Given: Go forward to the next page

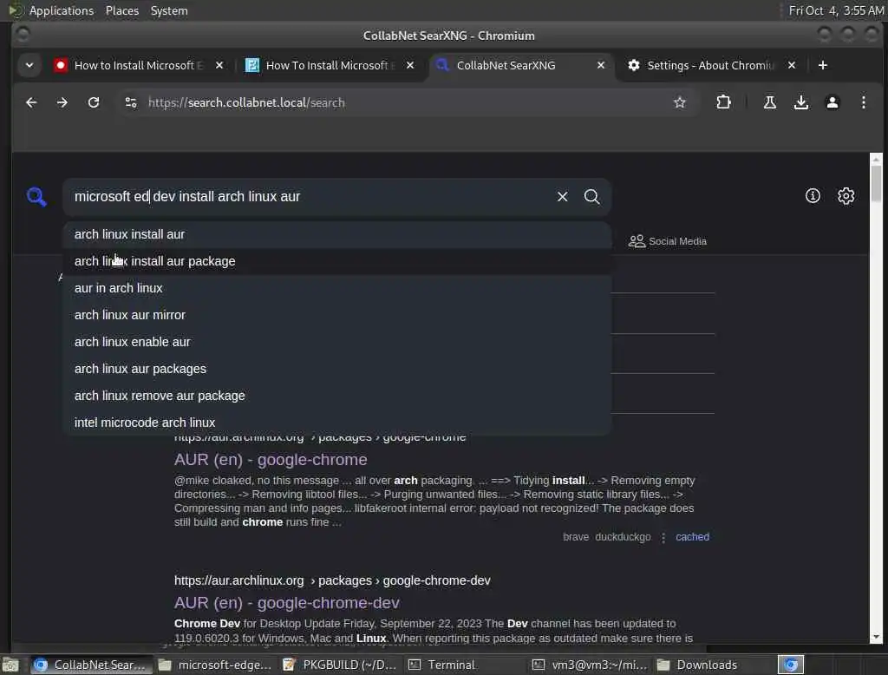Looking at the screenshot, I should [62, 102].
